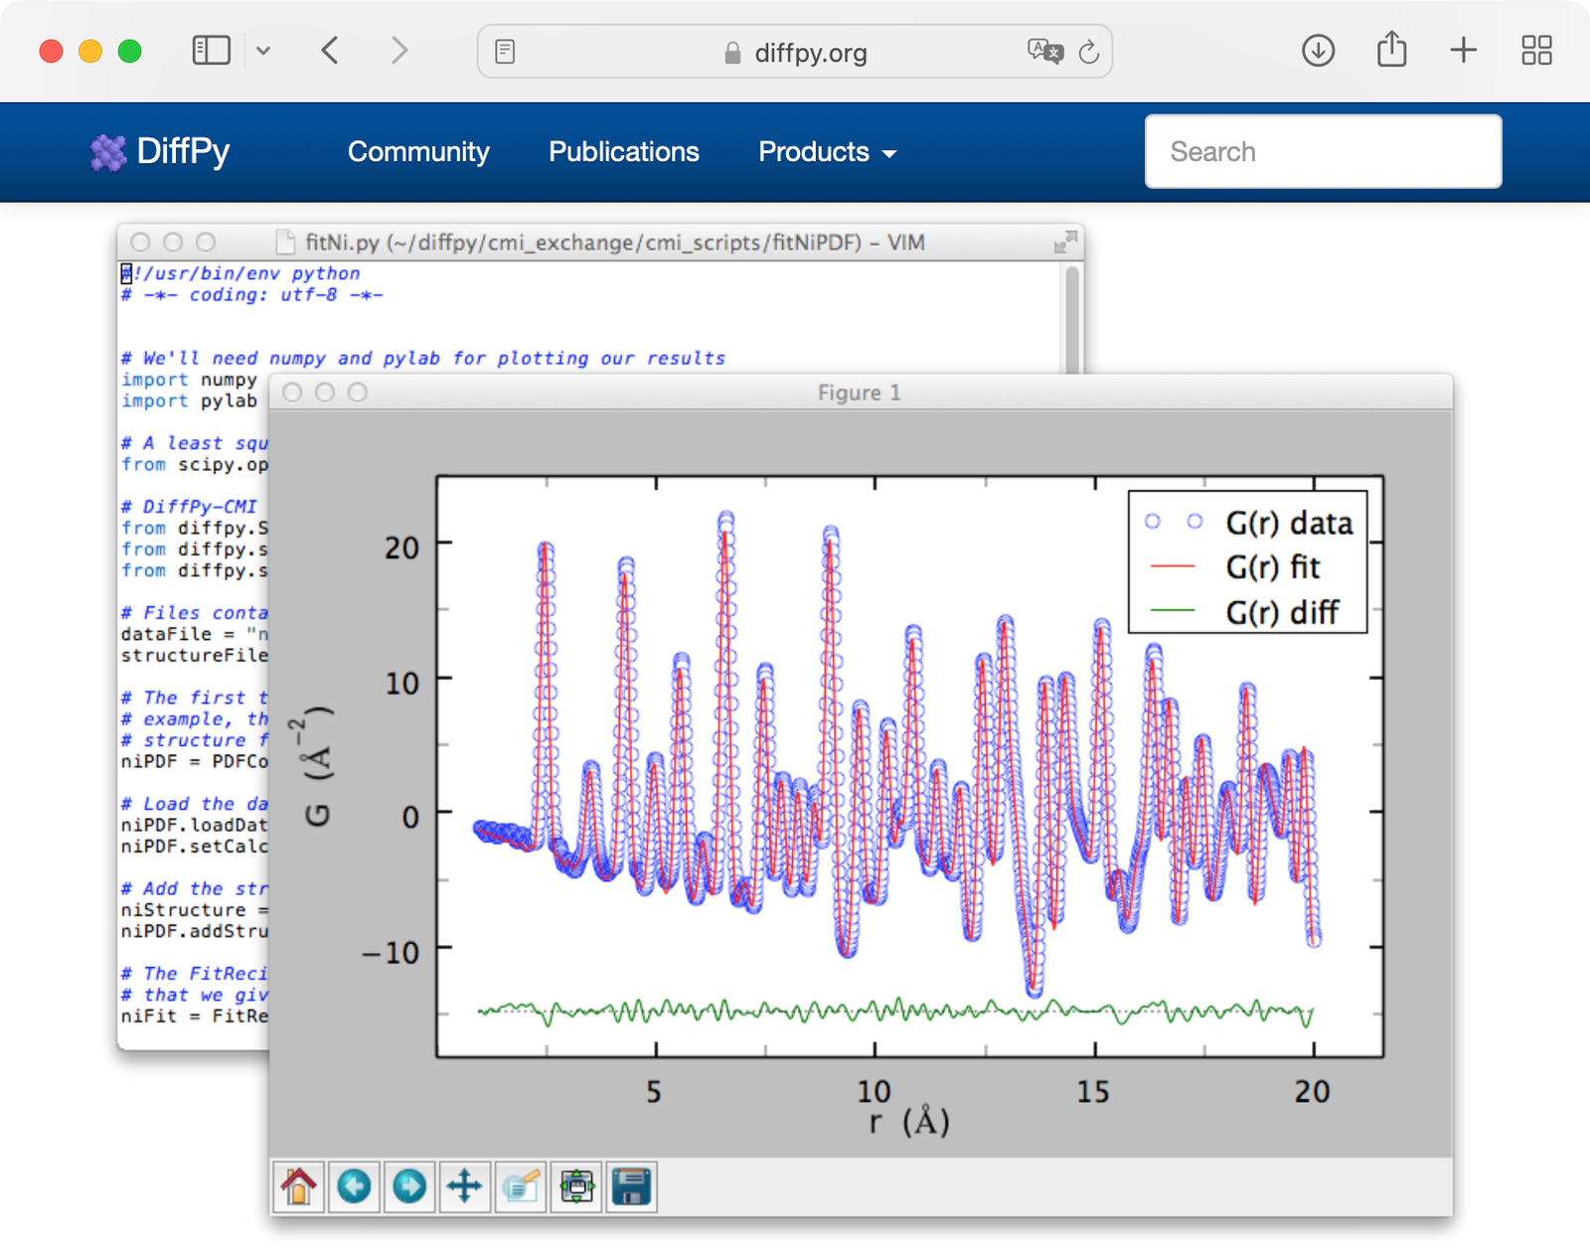The height and width of the screenshot is (1256, 1590).
Task: Save the figure with the floppy icon
Action: tap(632, 1186)
